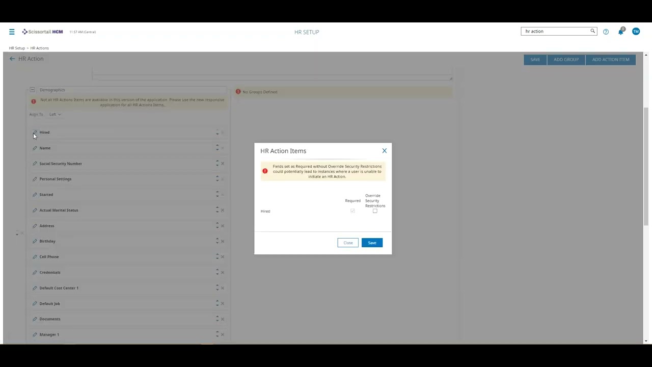Open the hamburger navigation menu
The image size is (652, 367).
pyautogui.click(x=12, y=32)
